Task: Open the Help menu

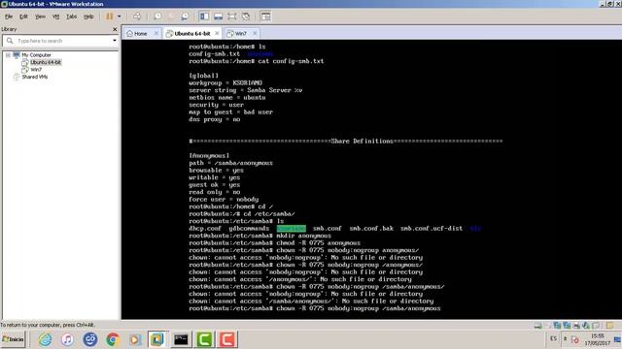Action: (88, 16)
